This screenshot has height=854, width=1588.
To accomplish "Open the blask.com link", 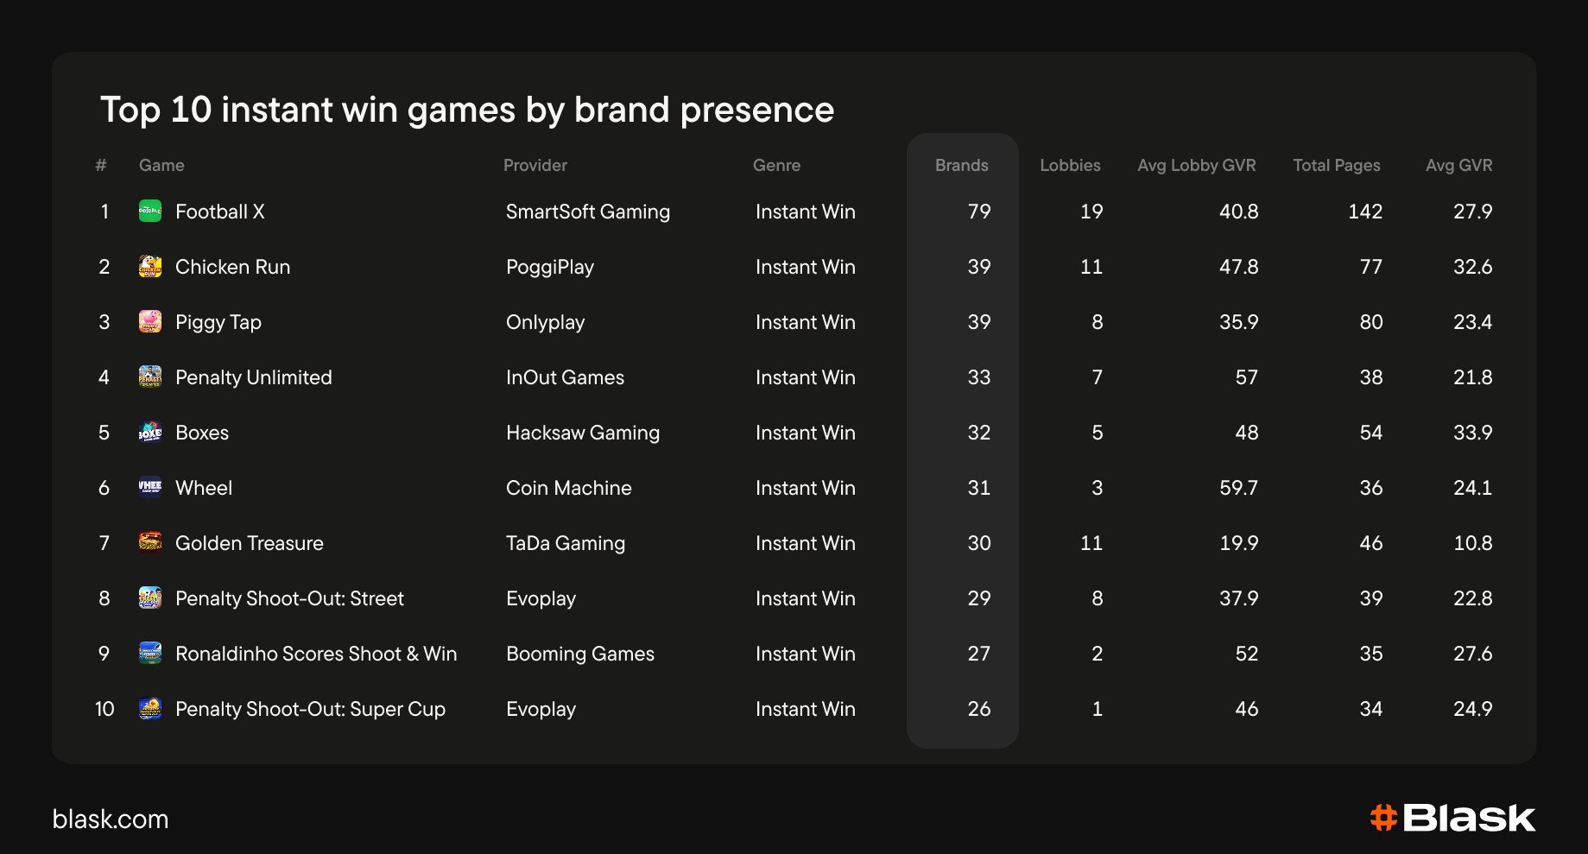I will 111,819.
